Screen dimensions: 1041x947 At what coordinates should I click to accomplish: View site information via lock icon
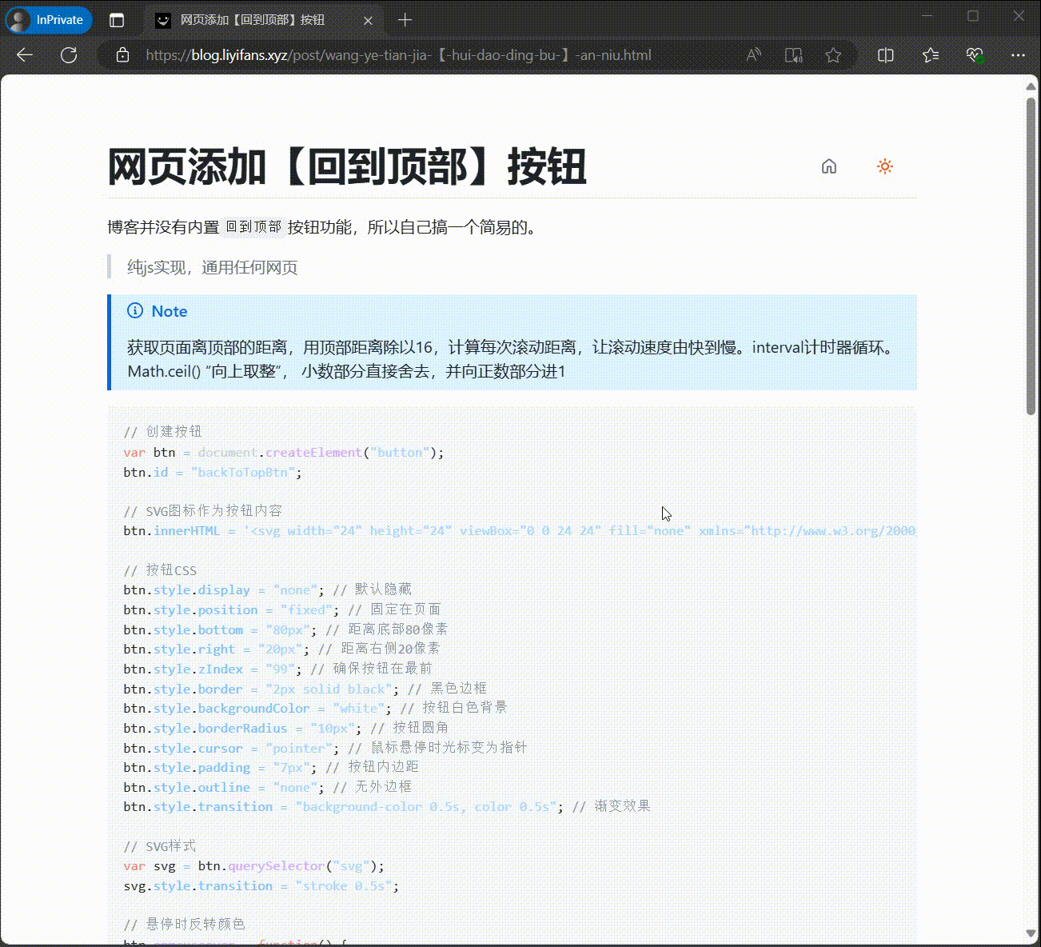pos(122,55)
